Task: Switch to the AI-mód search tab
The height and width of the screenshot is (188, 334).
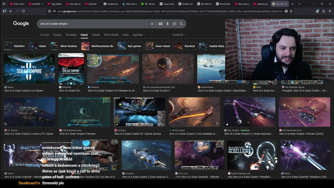Action: click(44, 35)
